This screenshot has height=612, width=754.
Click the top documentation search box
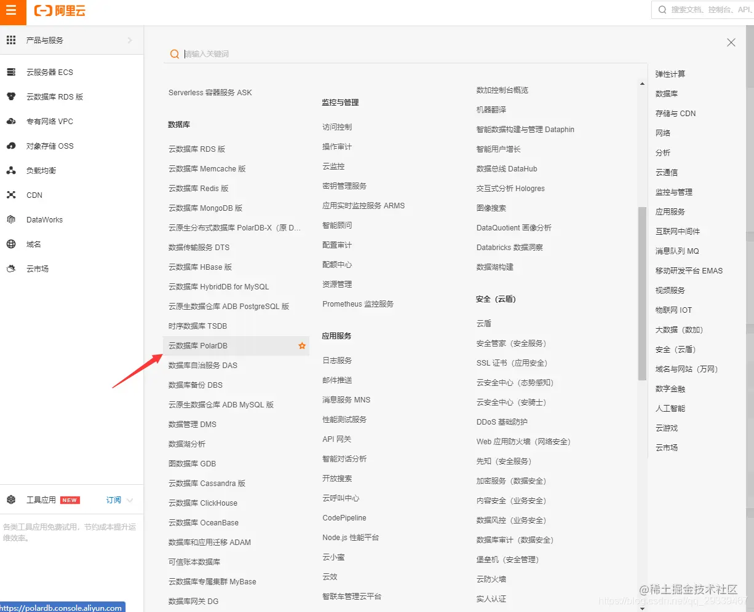[703, 10]
